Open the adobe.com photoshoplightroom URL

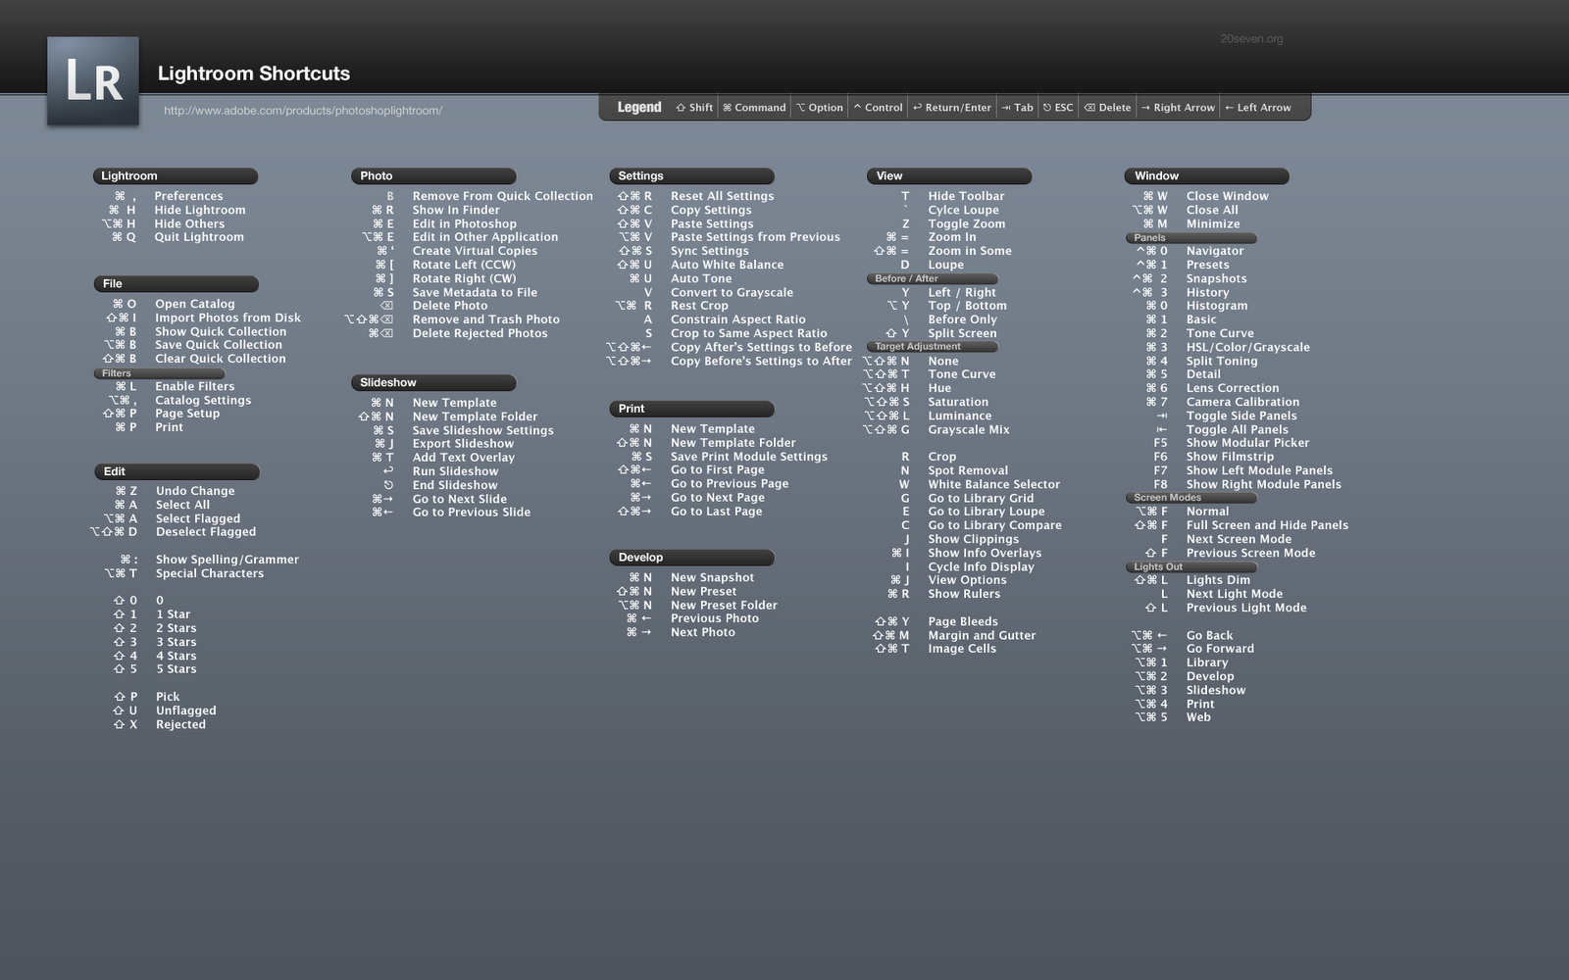(303, 111)
